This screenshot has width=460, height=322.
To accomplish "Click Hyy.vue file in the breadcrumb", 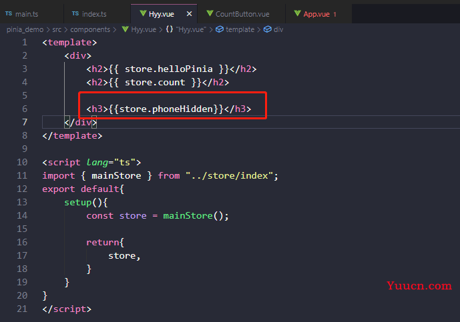I will 144,29.
